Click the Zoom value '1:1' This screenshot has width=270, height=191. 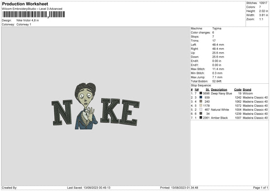pos(261,19)
